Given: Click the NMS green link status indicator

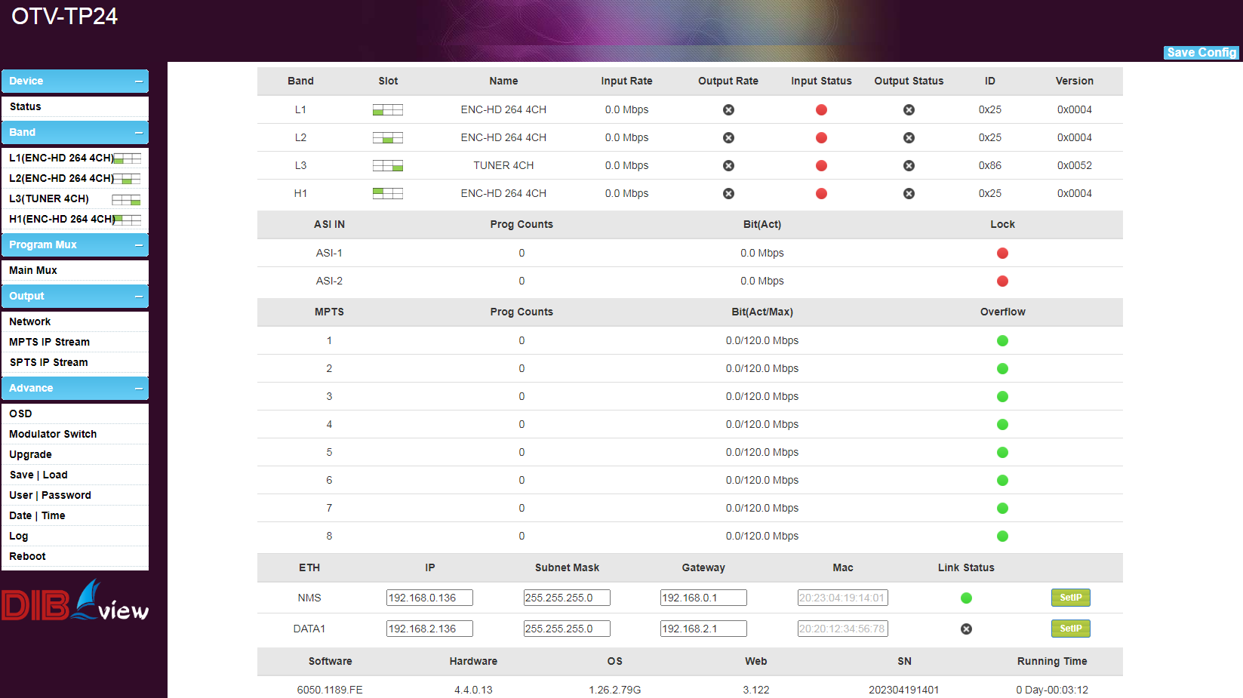Looking at the screenshot, I should (966, 598).
